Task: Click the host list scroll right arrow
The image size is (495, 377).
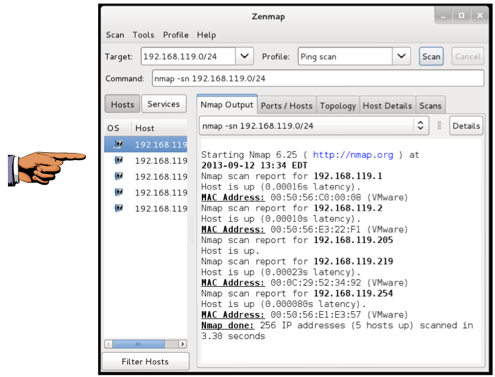Action: (182, 344)
